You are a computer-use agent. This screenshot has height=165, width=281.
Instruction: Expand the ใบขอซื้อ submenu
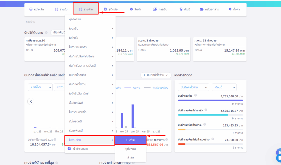pyautogui.click(x=90, y=29)
